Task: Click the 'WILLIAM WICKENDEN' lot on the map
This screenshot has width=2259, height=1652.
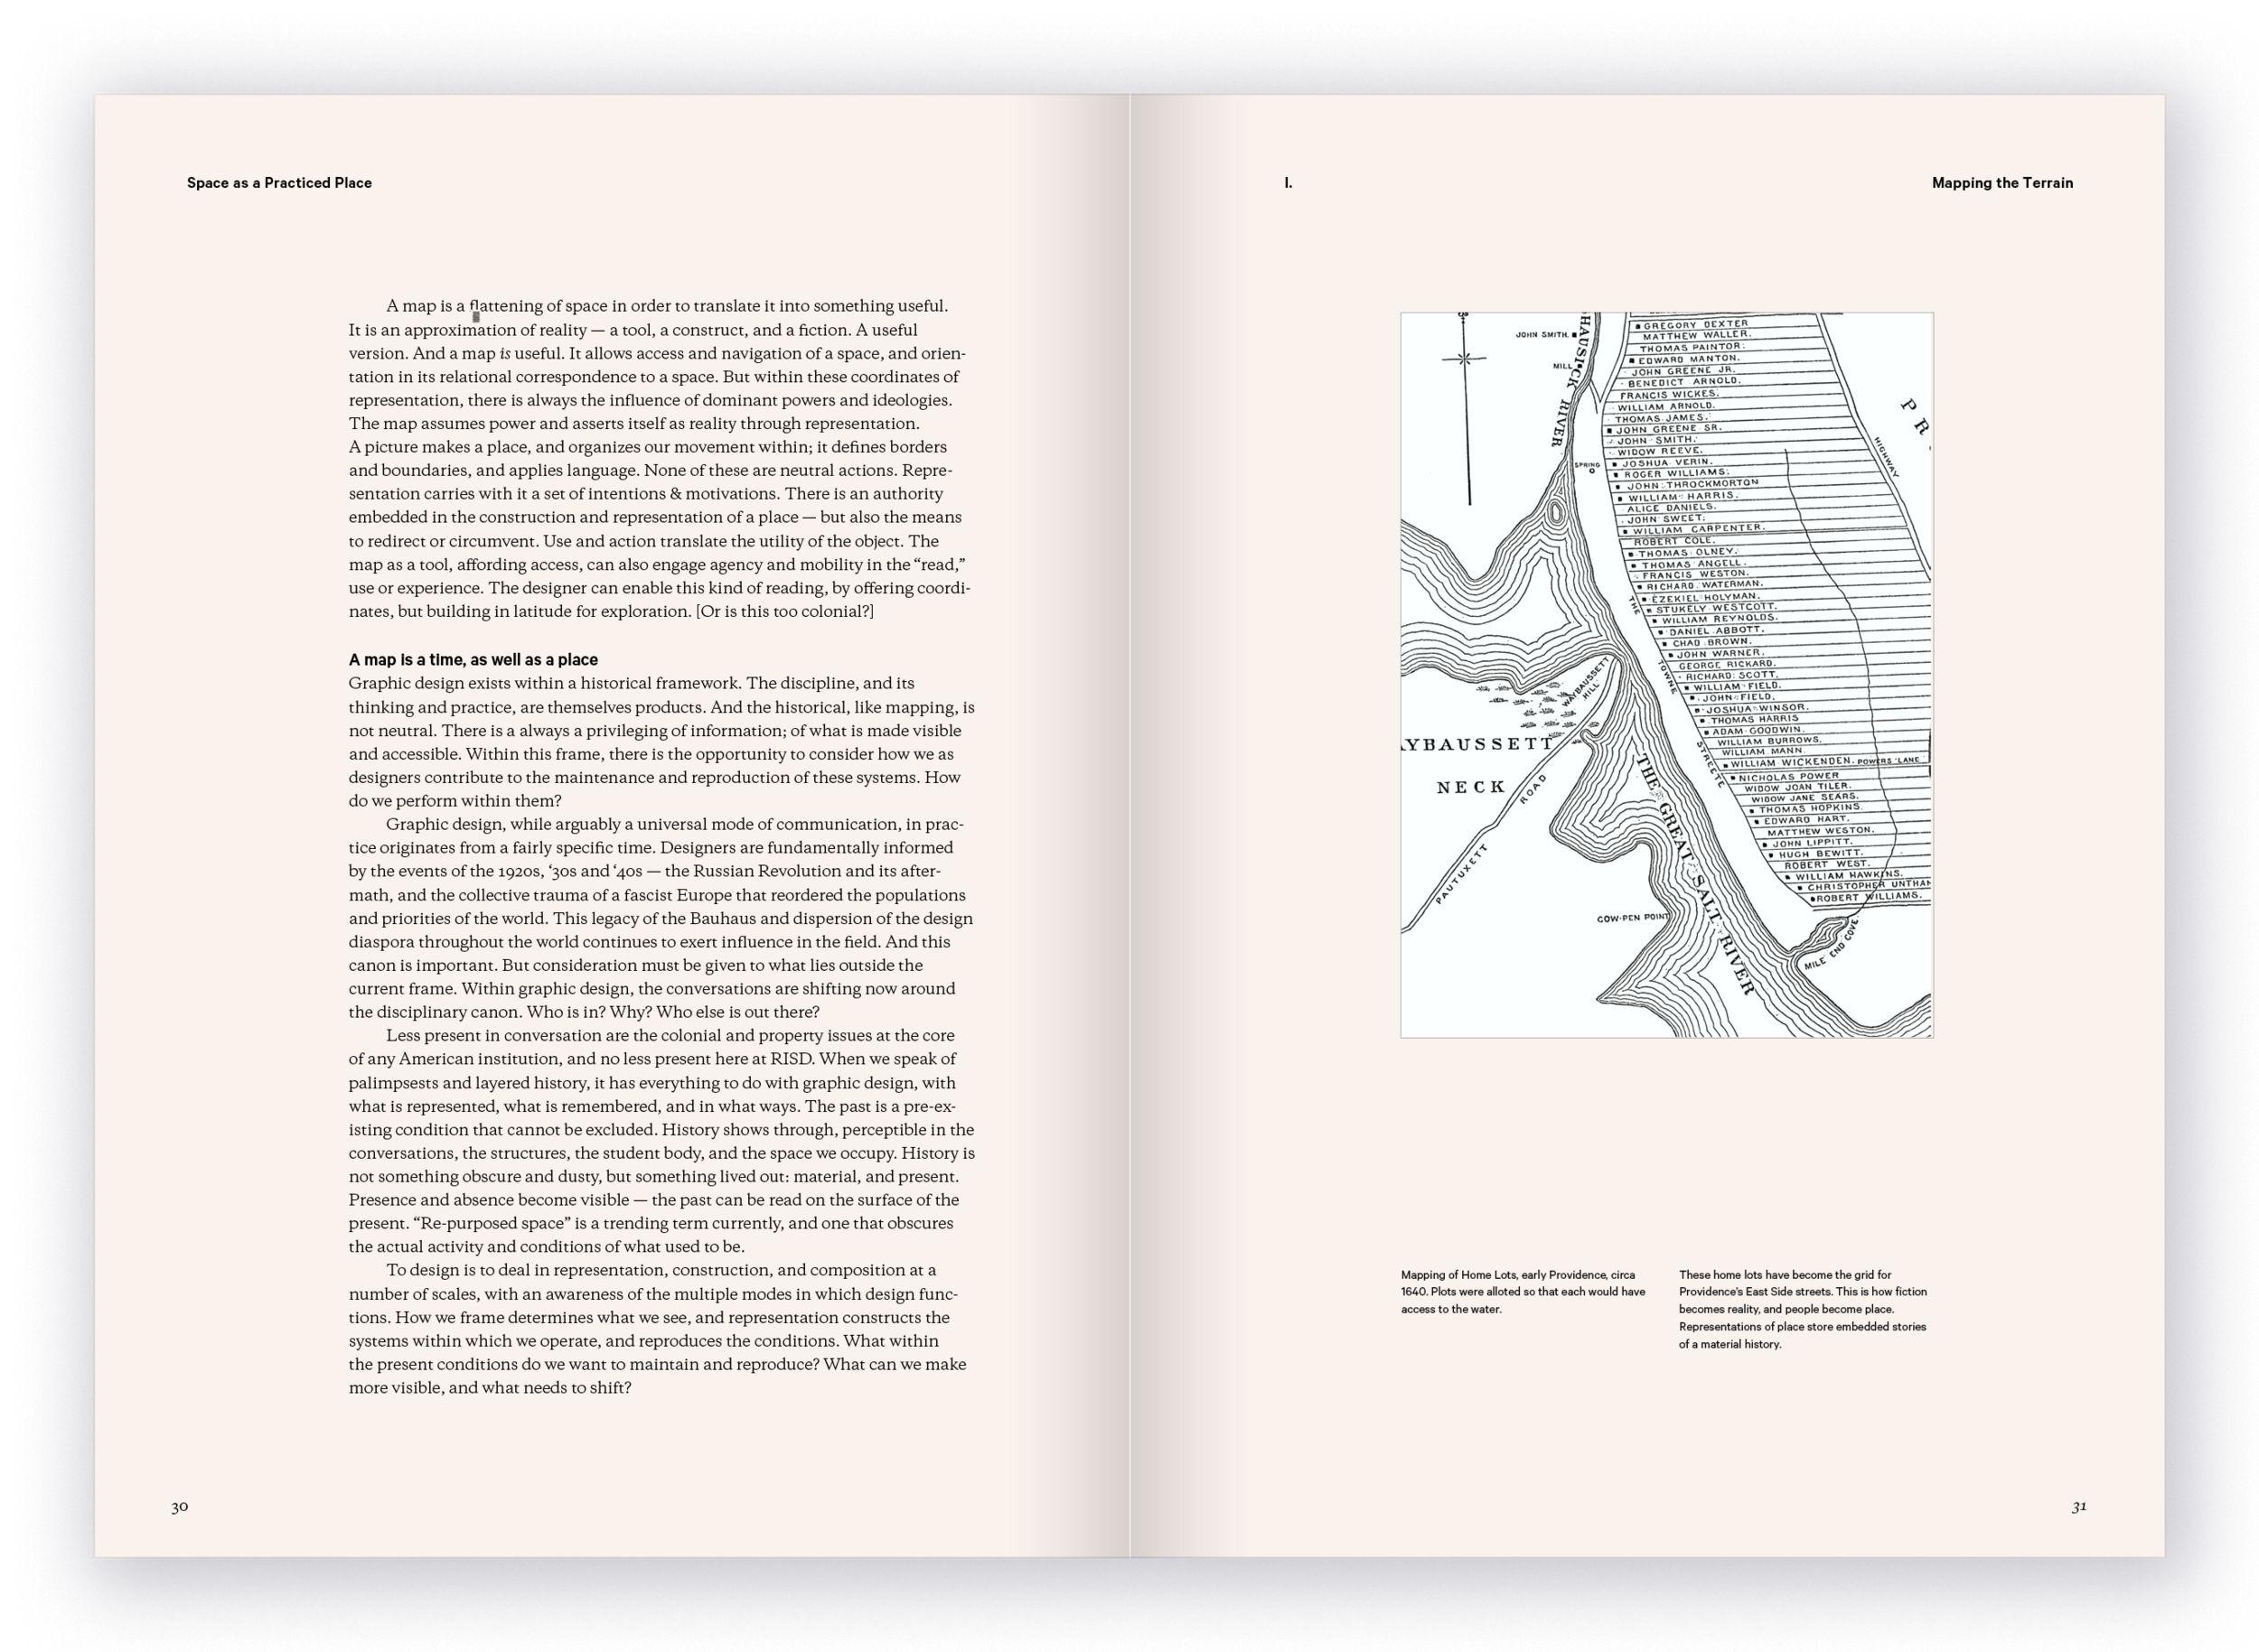Action: coord(1791,763)
